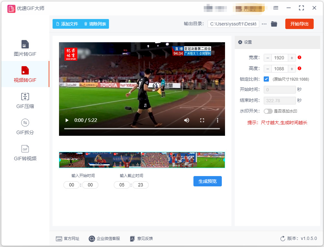This screenshot has width=324, height=247.
Task: Click 添加文件 to add a file
Action: (x=67, y=24)
